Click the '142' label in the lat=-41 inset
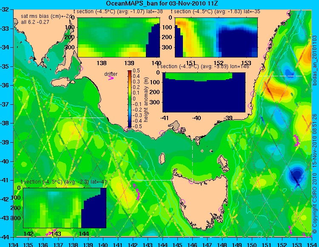Viewport: 319px width, 247px height. [28, 234]
